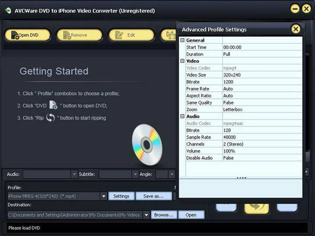Close the Advanced Profile Settings panel
The width and height of the screenshot is (315, 236).
[x=296, y=29]
